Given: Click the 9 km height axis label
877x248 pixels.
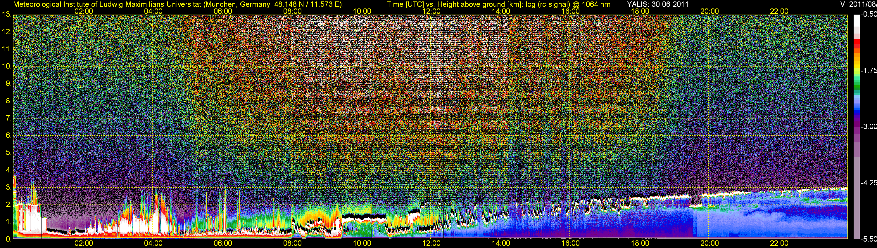Looking at the screenshot, I should pos(8,83).
